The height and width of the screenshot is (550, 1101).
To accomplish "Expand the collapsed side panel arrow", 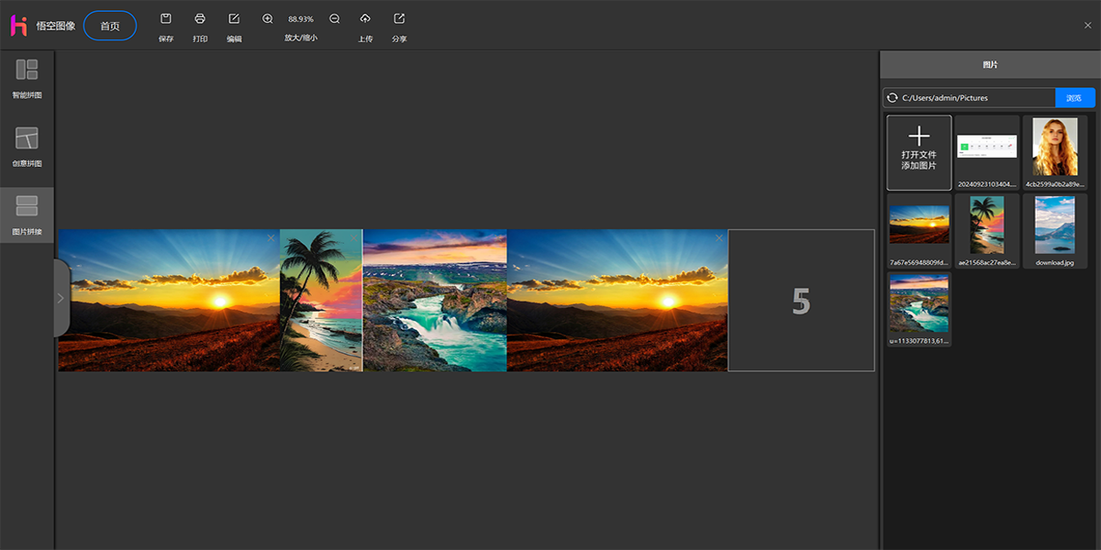I will [61, 298].
